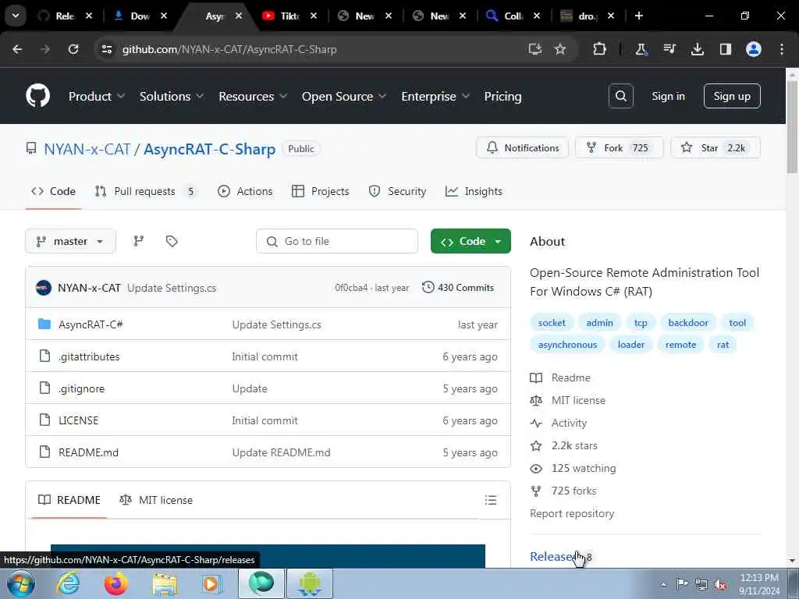Click the asynchronous topic tag

(x=567, y=345)
